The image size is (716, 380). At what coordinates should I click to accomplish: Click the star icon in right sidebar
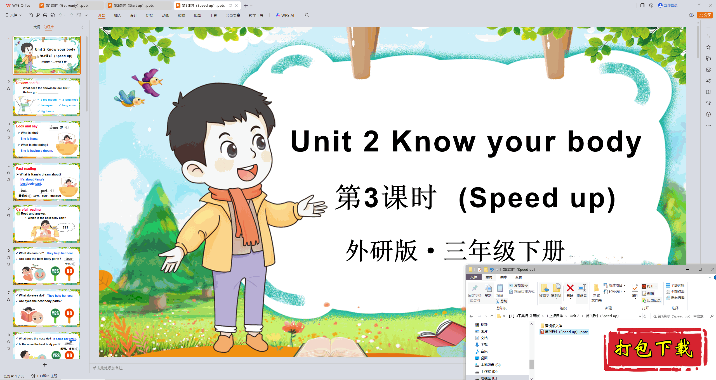pos(708,47)
